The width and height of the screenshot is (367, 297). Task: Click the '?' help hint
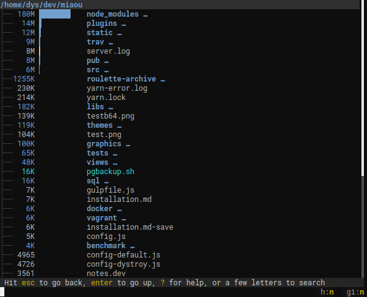pos(162,283)
